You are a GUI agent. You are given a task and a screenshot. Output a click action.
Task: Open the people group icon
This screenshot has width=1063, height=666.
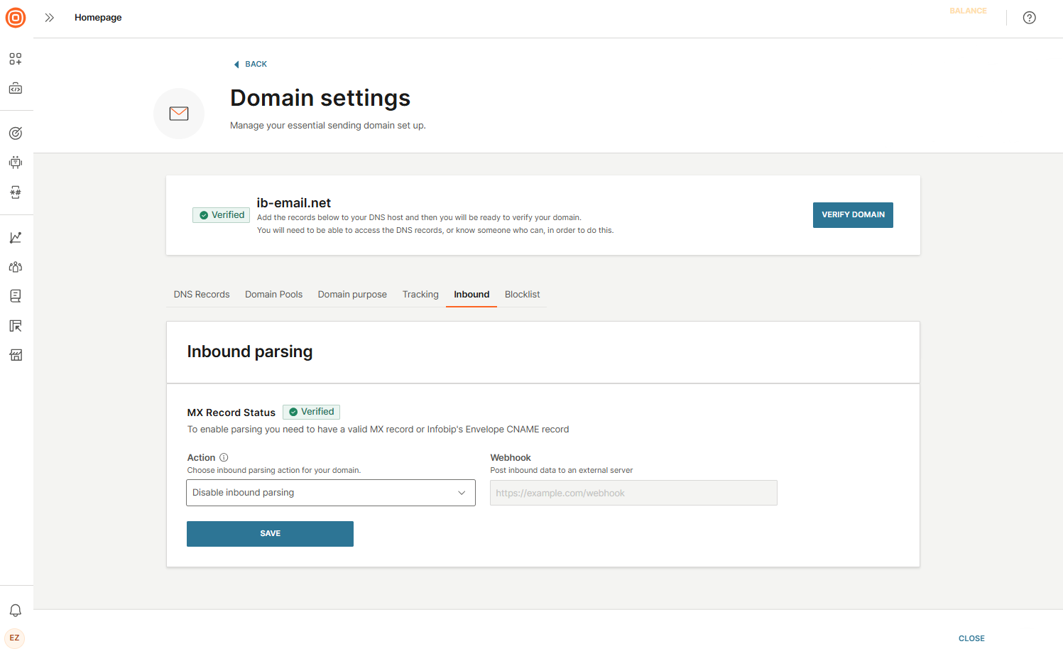[x=16, y=267]
